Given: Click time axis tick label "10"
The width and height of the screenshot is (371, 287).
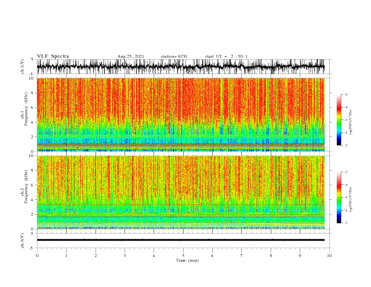Looking at the screenshot, I should coord(329,256).
